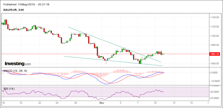Click the 1080.00 price axis label
Viewport: 223px width, 108px height.
(x=215, y=45)
